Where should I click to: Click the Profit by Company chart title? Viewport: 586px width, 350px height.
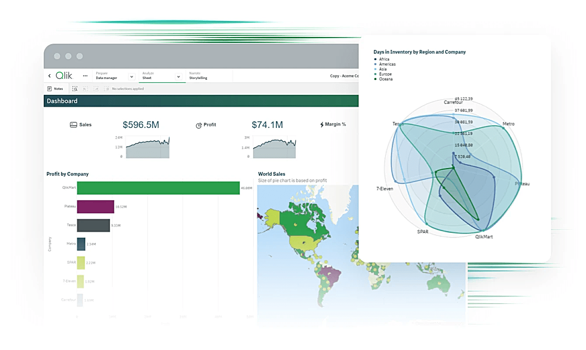[67, 174]
